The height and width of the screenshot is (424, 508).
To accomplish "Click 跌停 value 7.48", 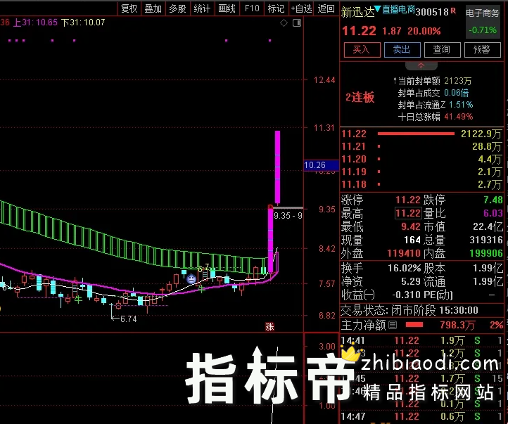I will point(493,200).
